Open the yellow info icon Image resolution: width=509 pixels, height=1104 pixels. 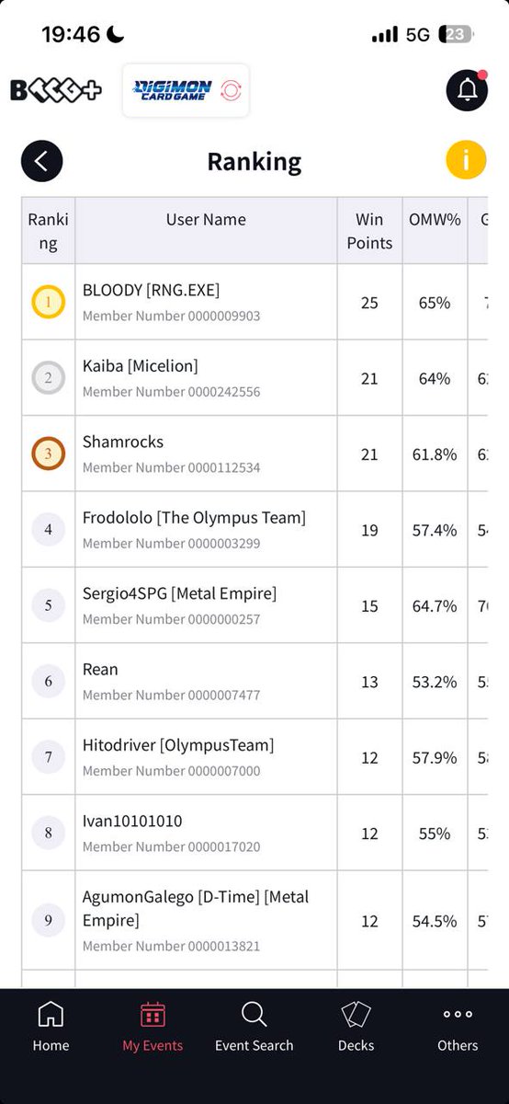tap(466, 160)
